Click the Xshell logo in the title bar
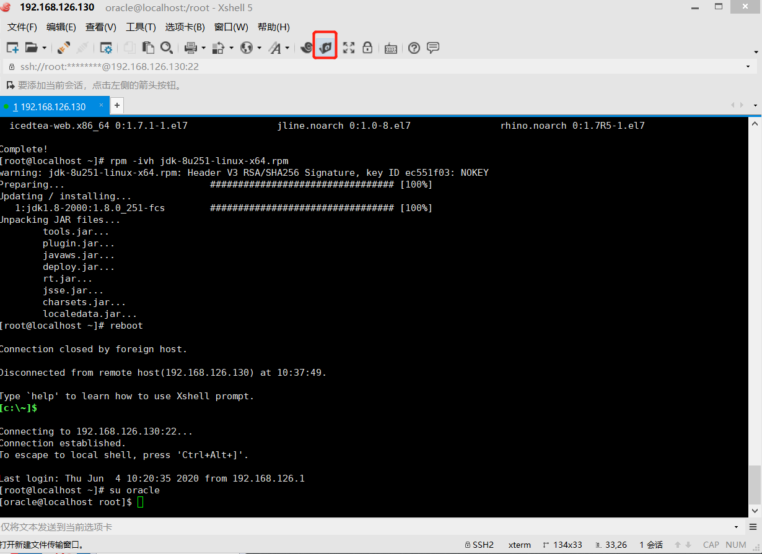This screenshot has height=554, width=762. pos(6,7)
